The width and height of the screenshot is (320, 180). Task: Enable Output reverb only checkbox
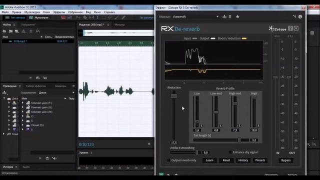[168, 160]
